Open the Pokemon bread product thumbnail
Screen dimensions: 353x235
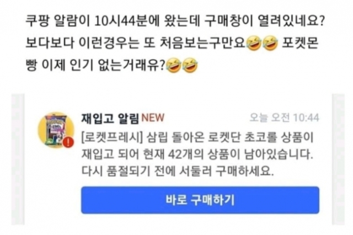[56, 130]
